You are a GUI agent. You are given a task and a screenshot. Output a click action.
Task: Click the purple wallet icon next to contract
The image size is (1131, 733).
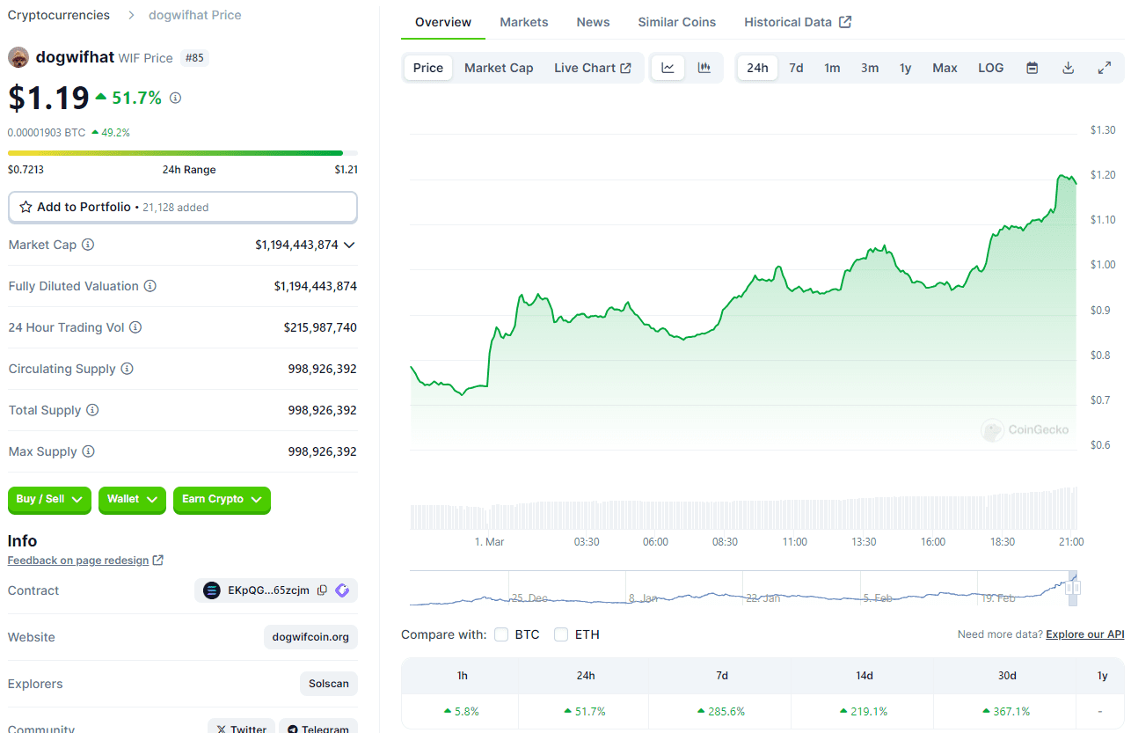(x=342, y=590)
